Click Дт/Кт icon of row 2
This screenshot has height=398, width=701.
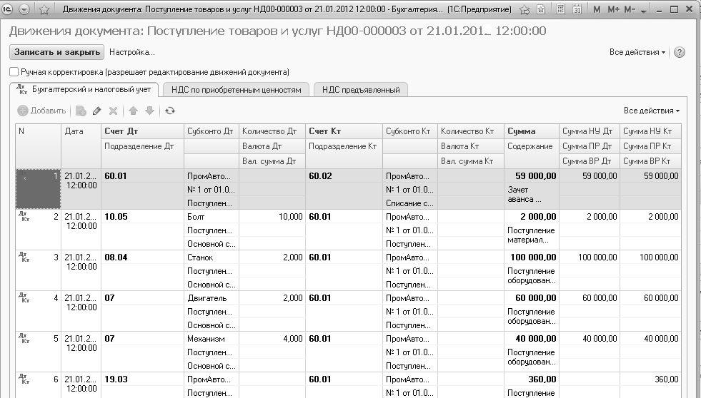pyautogui.click(x=24, y=216)
